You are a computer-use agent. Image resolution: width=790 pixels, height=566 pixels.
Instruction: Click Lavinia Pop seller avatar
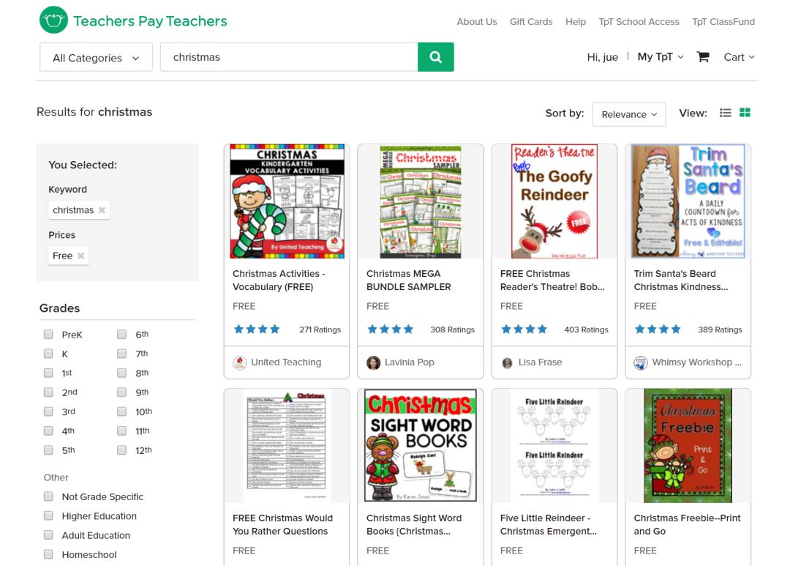point(373,362)
